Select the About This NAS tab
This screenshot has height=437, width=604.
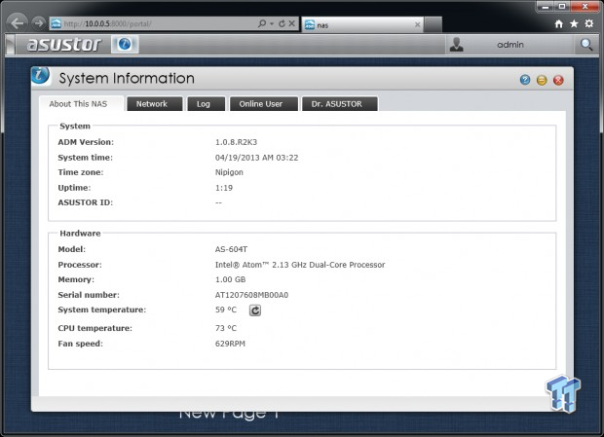pyautogui.click(x=81, y=104)
